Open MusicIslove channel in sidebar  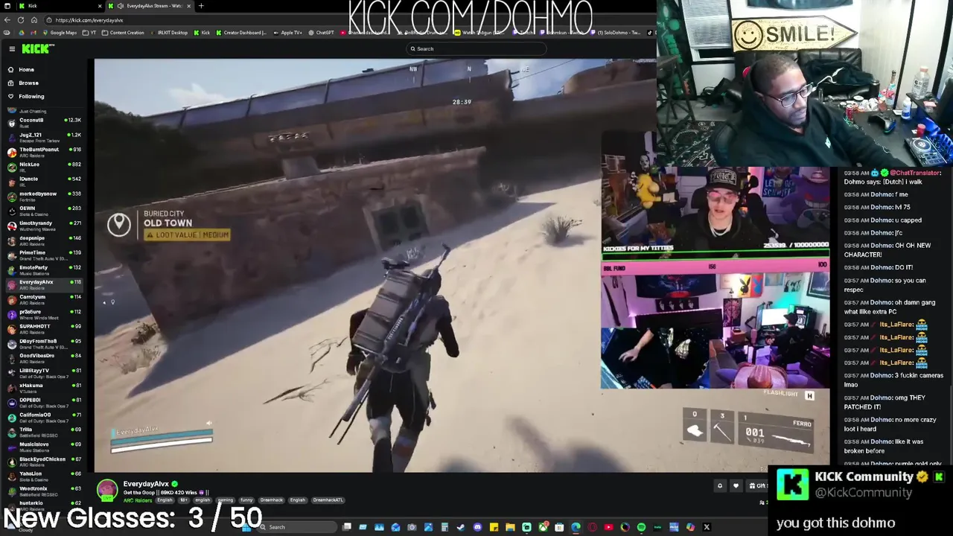[x=45, y=447]
